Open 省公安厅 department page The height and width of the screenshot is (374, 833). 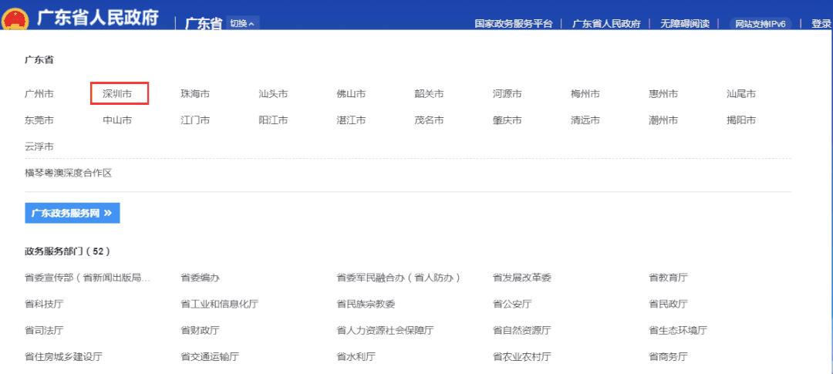pos(512,304)
